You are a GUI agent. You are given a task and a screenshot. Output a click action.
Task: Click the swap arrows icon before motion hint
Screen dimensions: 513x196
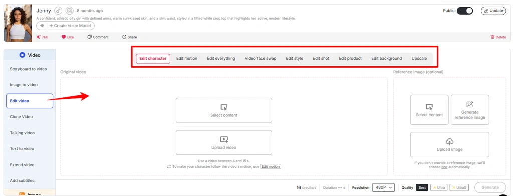[169, 166]
